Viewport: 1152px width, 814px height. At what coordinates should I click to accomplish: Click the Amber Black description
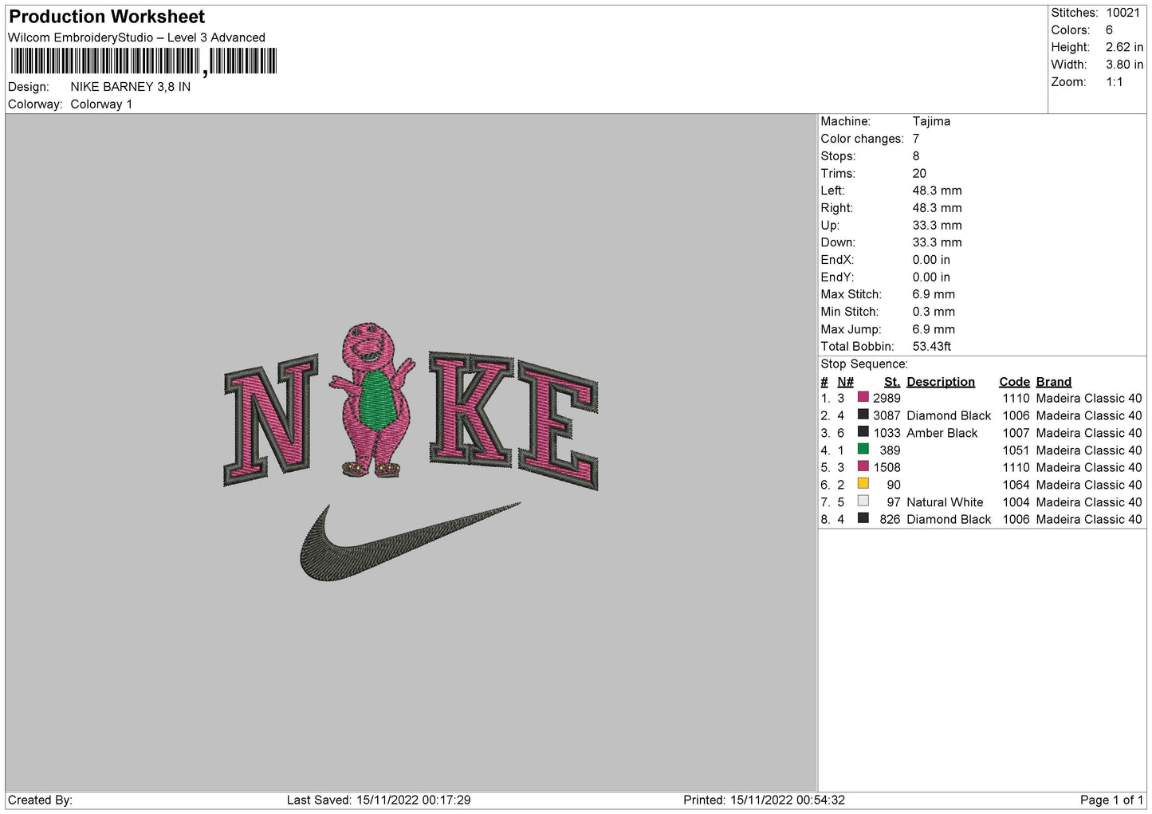942,433
